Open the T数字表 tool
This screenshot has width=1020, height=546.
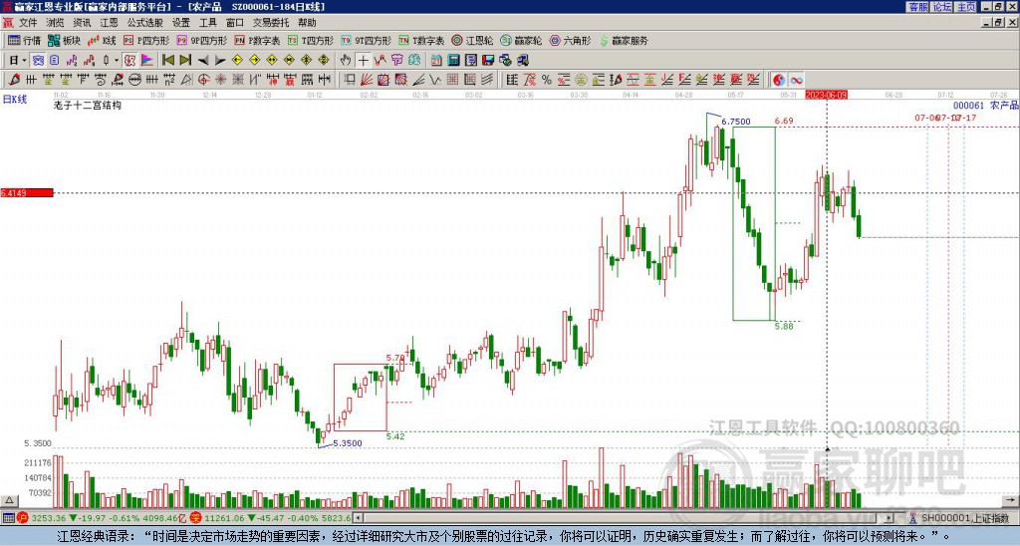pos(421,40)
